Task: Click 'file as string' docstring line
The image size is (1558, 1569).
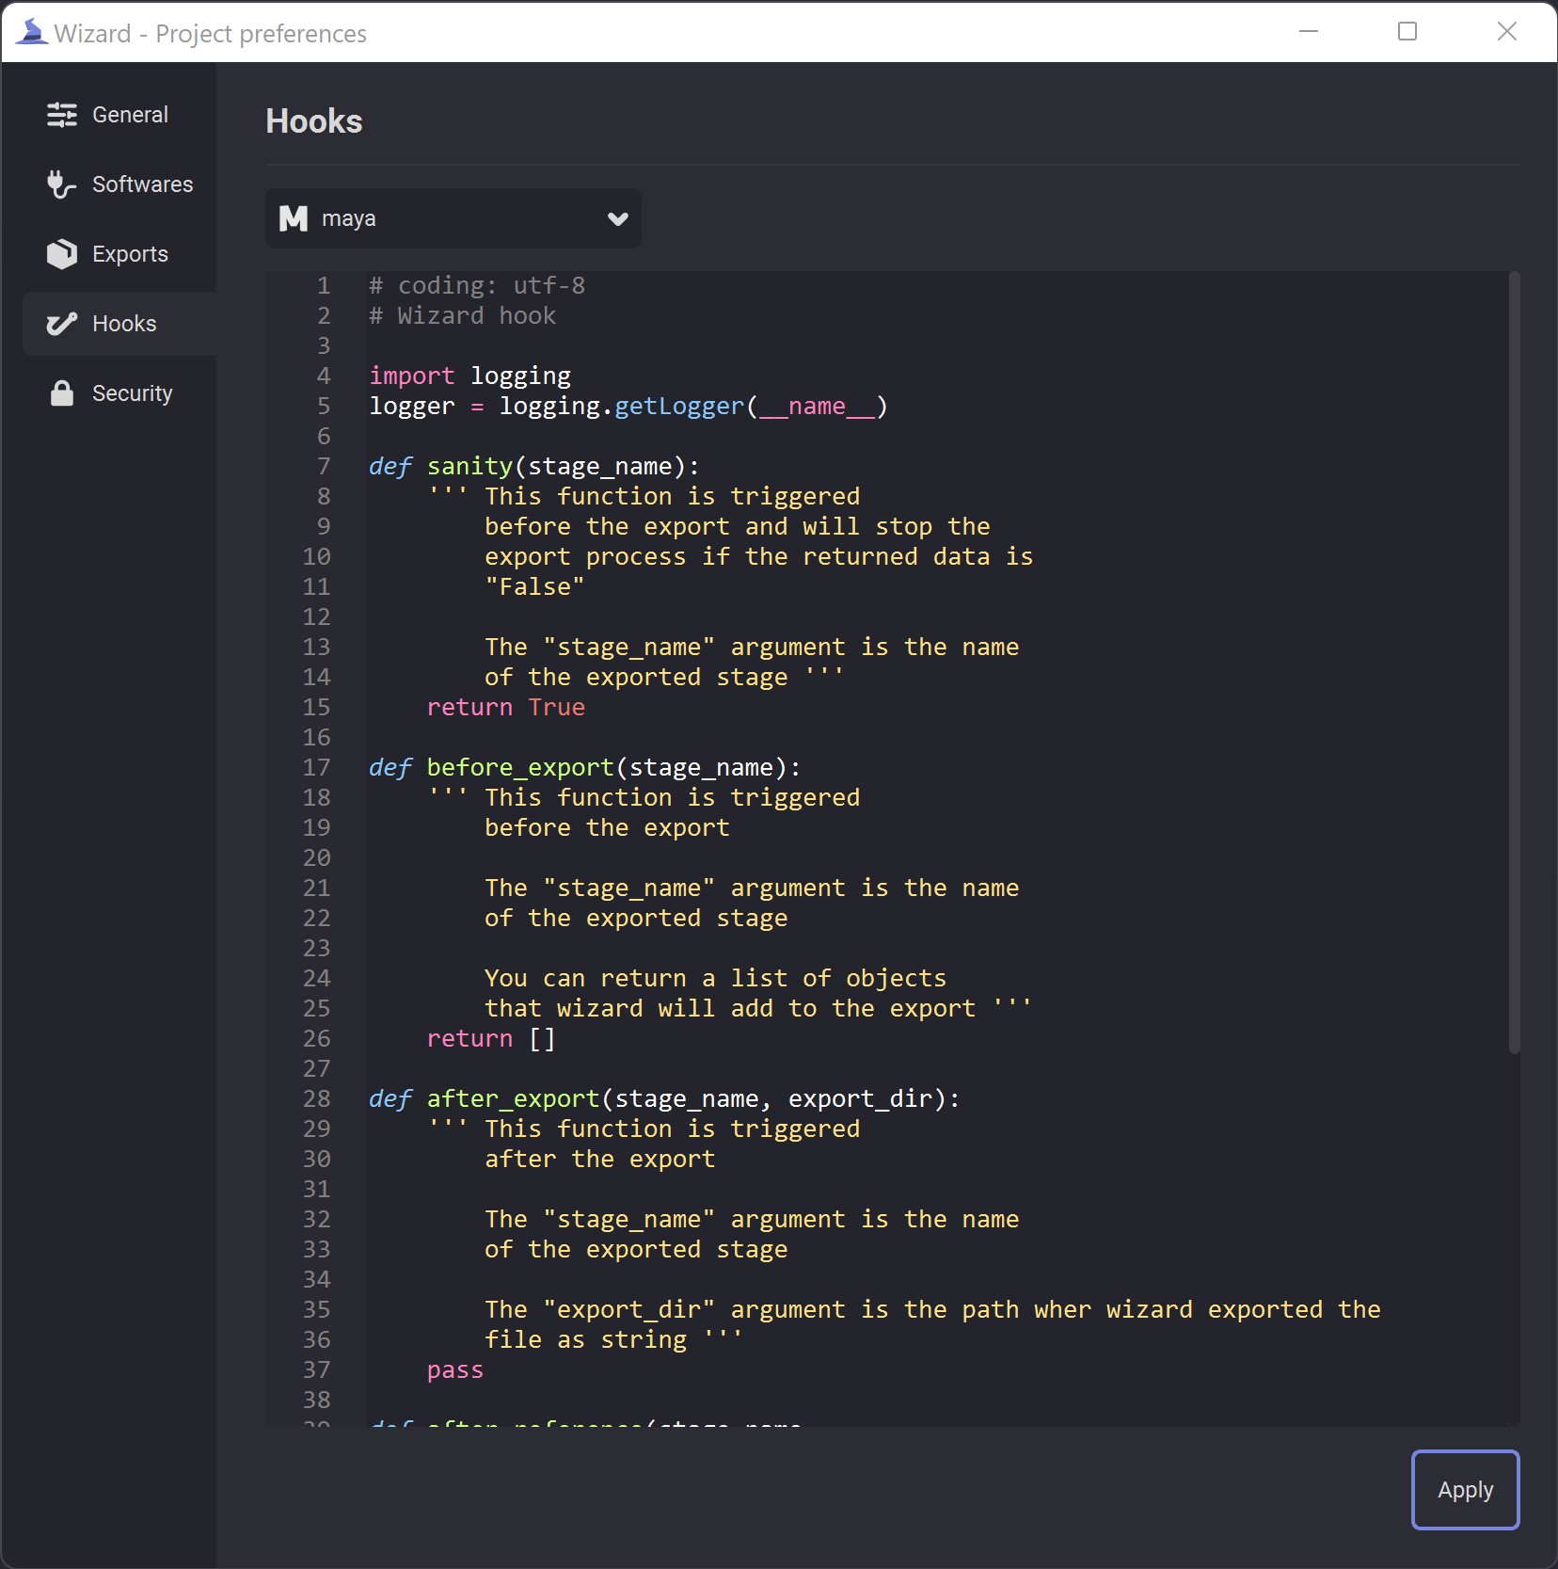Action: 613,1339
